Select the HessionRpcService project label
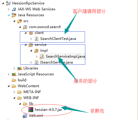The image size is (138, 120). (28, 3)
